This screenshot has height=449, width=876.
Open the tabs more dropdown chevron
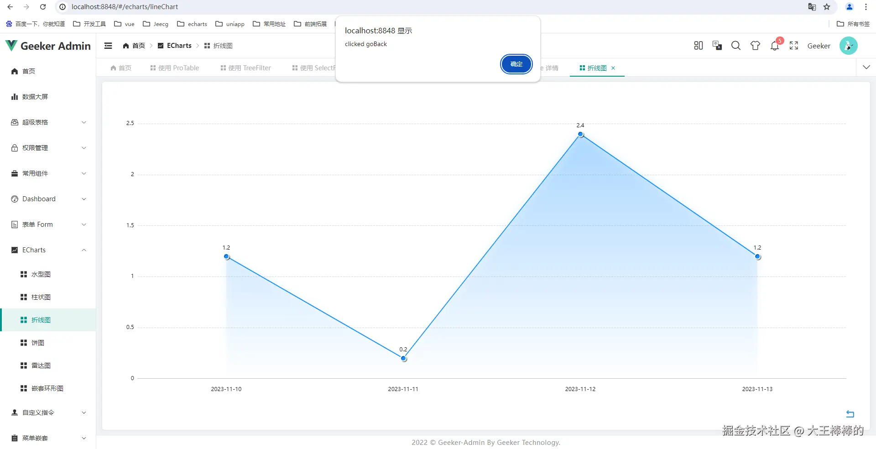point(866,67)
